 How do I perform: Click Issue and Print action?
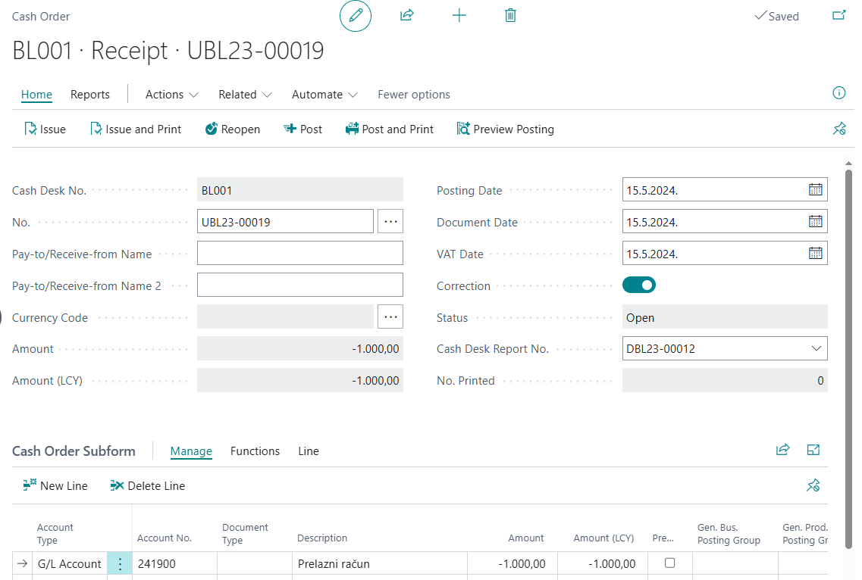point(135,129)
